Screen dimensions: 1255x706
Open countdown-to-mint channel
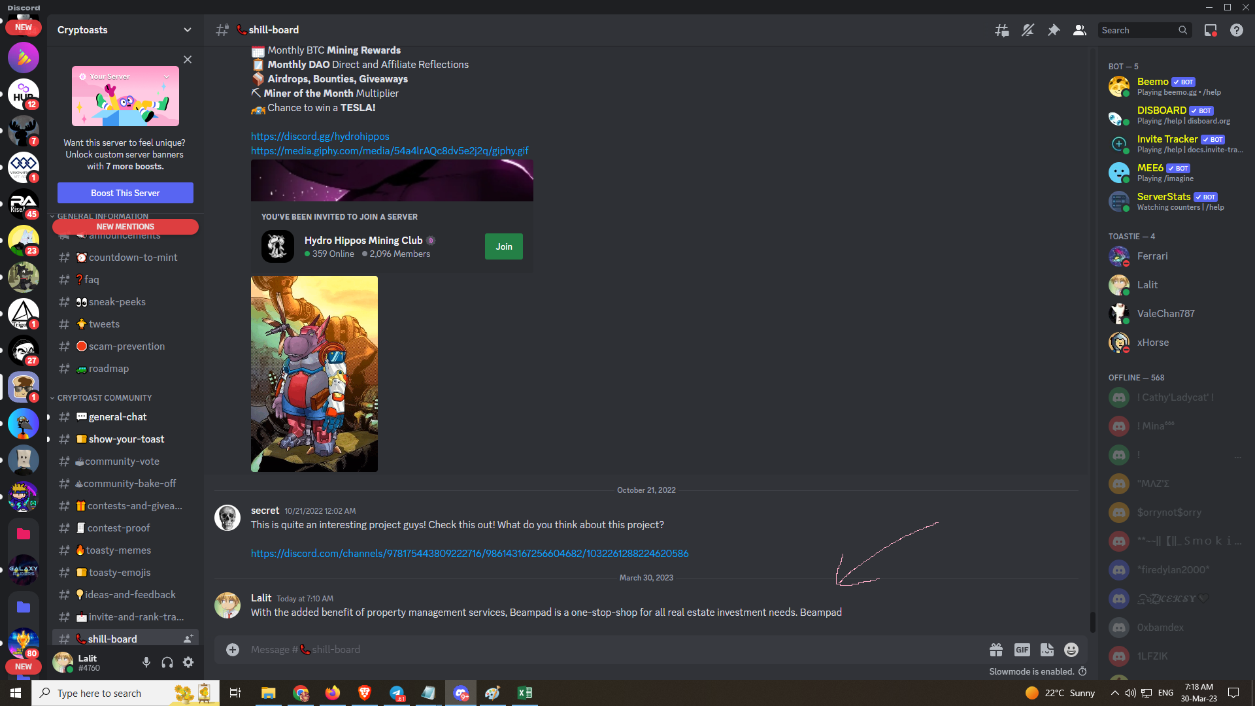pyautogui.click(x=125, y=258)
